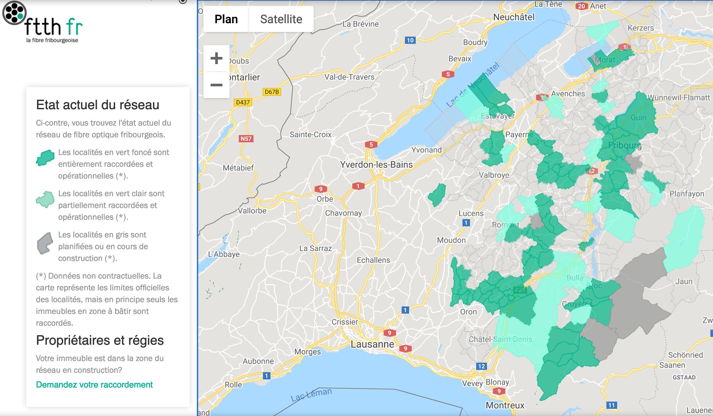
Task: Click the Boudry label on map
Action: (475, 42)
